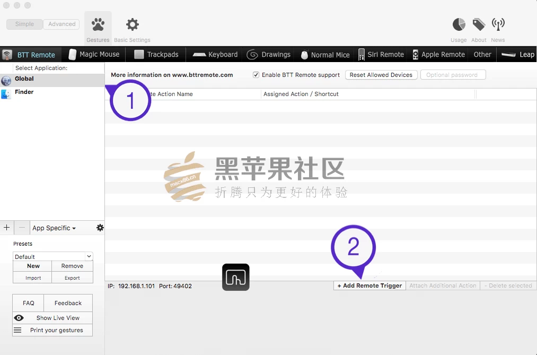This screenshot has width=537, height=355.
Task: Expand the App Specific dropdown
Action: tap(54, 228)
